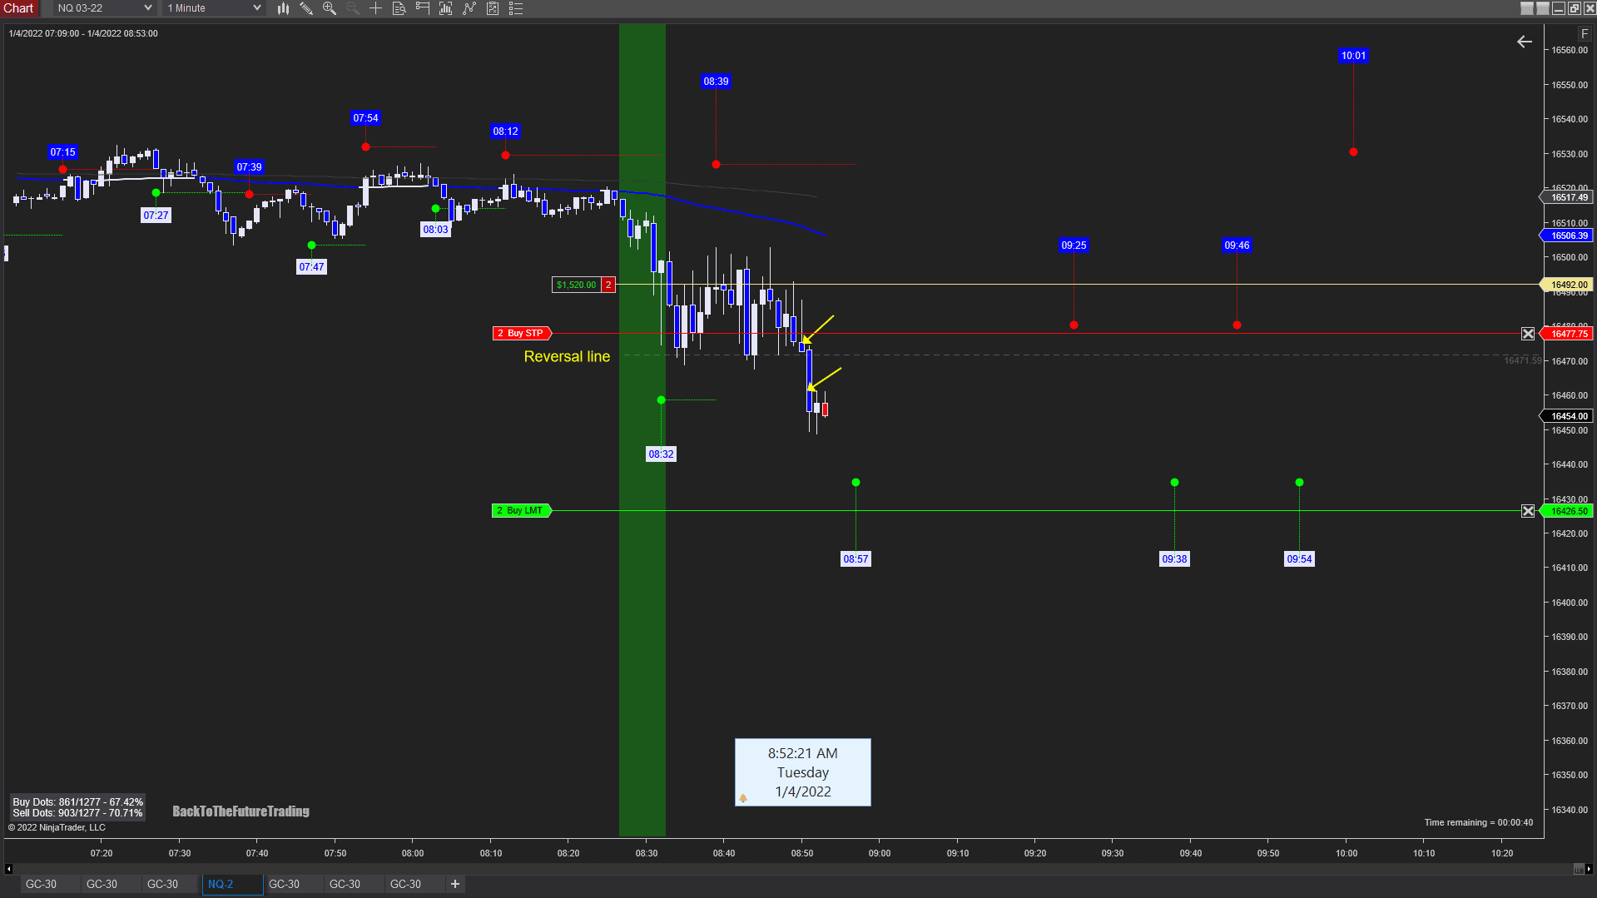Click the 09:25 blue time label
1597x898 pixels.
point(1074,246)
